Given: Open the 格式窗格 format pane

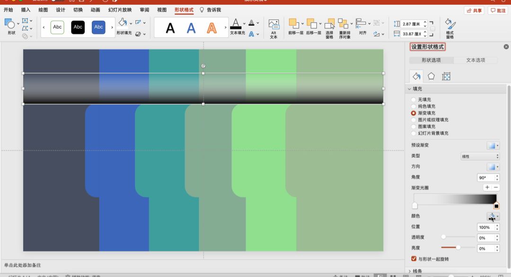Looking at the screenshot, I should pos(450,29).
